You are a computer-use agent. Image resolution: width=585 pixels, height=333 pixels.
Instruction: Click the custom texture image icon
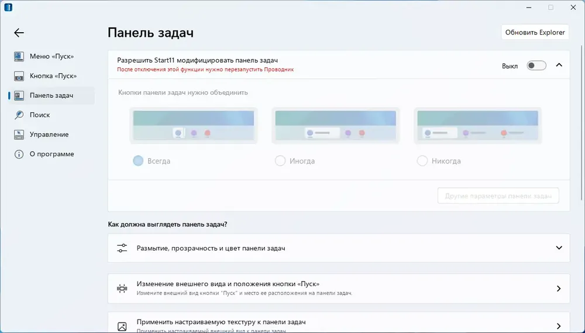coord(122,326)
